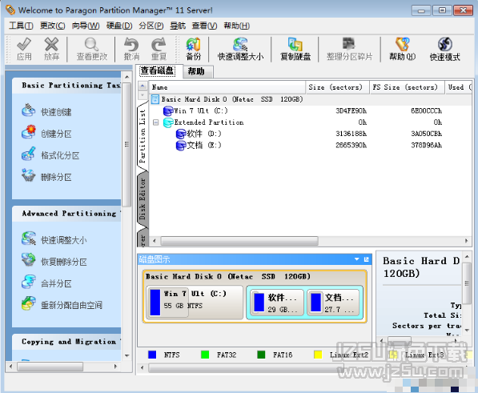Launch the 备份 (Backup) tool

(x=193, y=49)
